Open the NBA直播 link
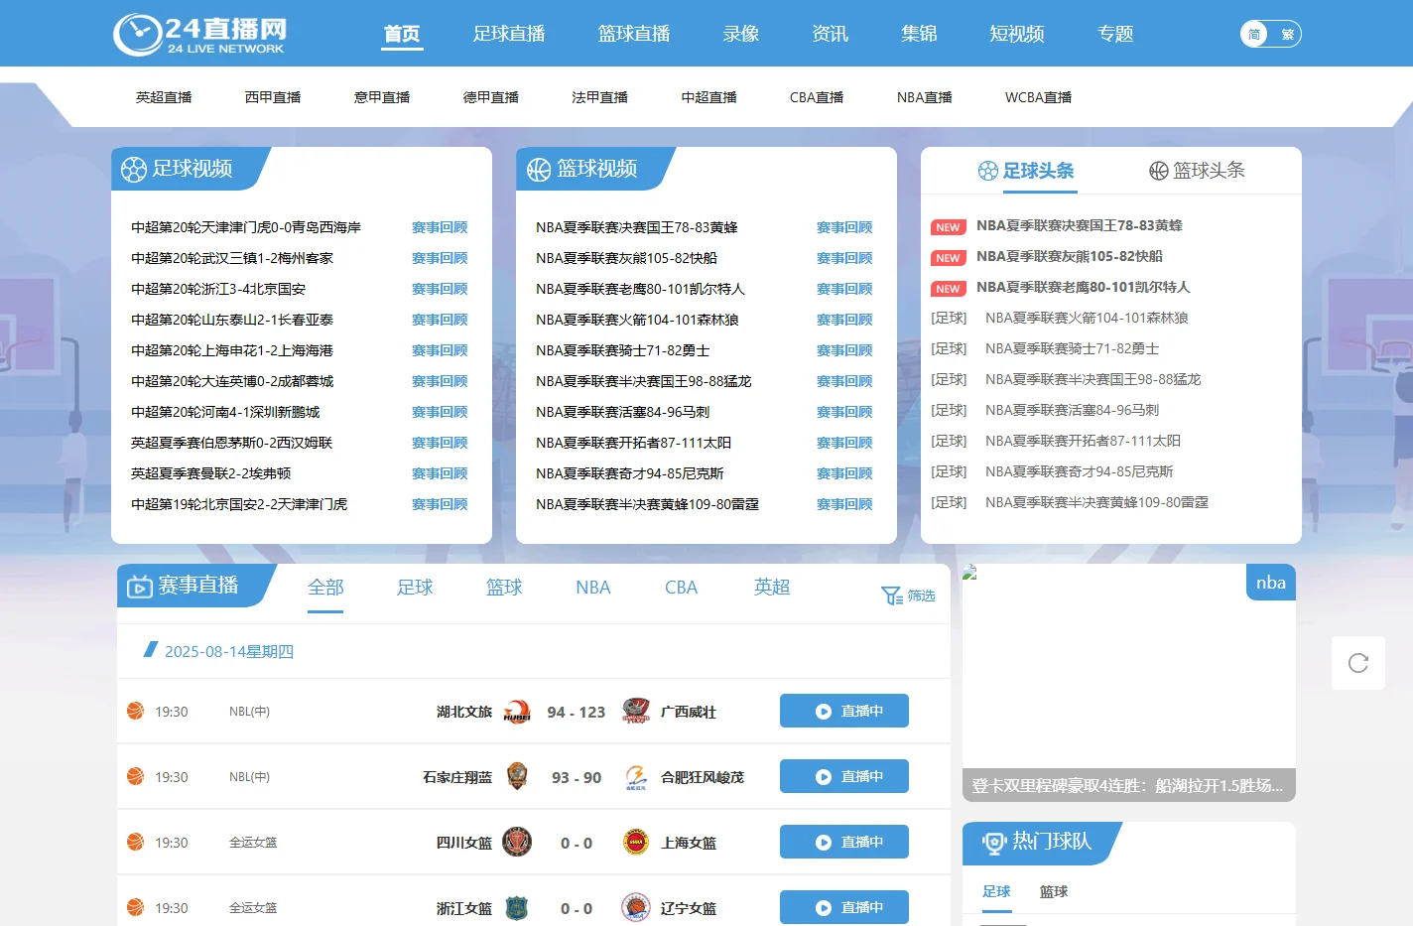The image size is (1413, 926). (925, 97)
